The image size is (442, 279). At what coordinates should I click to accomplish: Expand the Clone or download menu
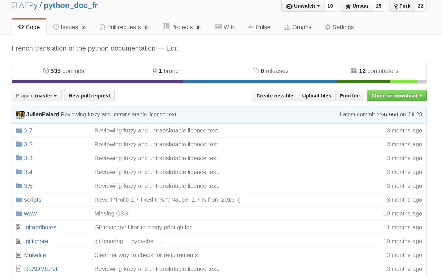(397, 96)
